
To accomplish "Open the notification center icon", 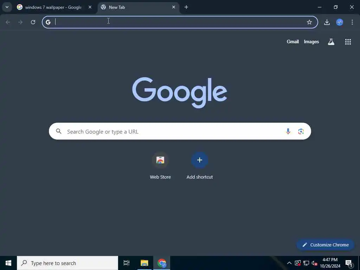I will 349,263.
